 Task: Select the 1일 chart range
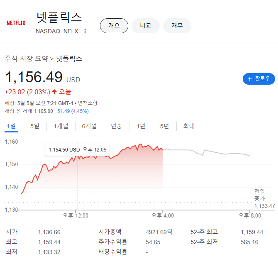(x=11, y=126)
